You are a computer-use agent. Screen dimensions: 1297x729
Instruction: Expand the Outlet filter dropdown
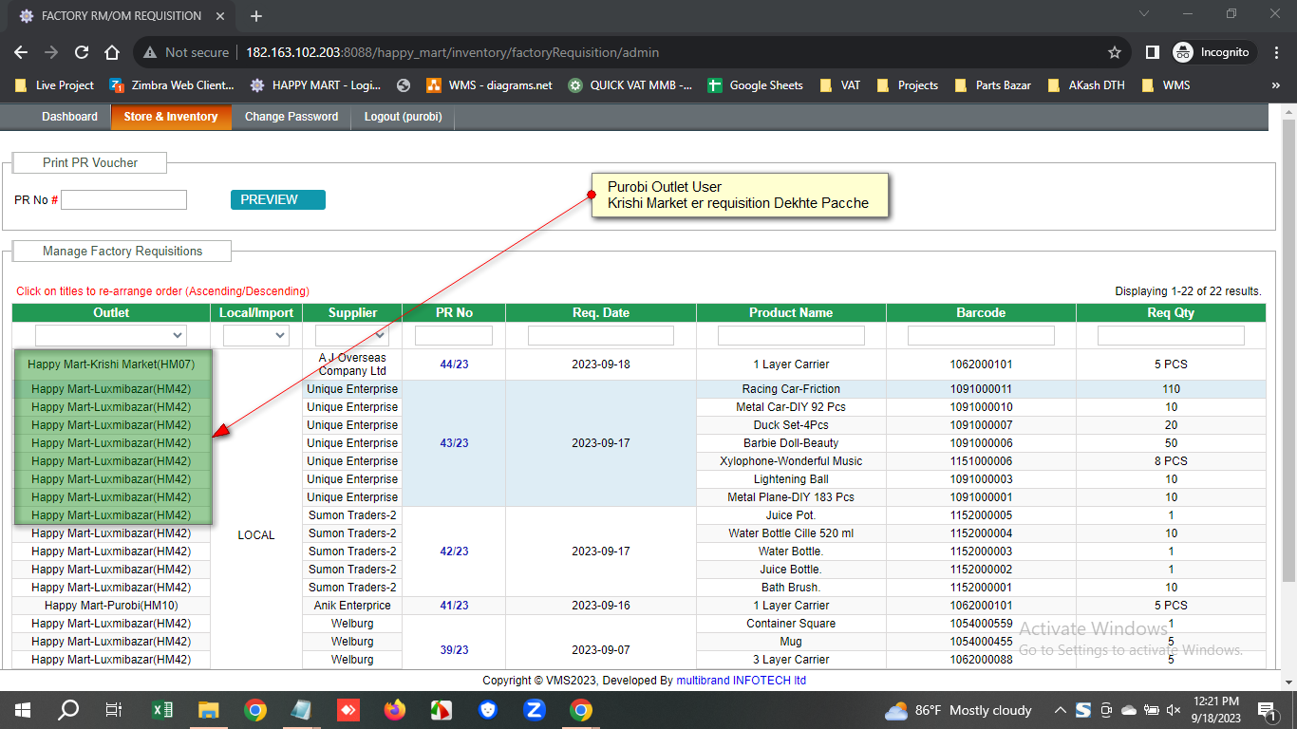click(x=111, y=335)
